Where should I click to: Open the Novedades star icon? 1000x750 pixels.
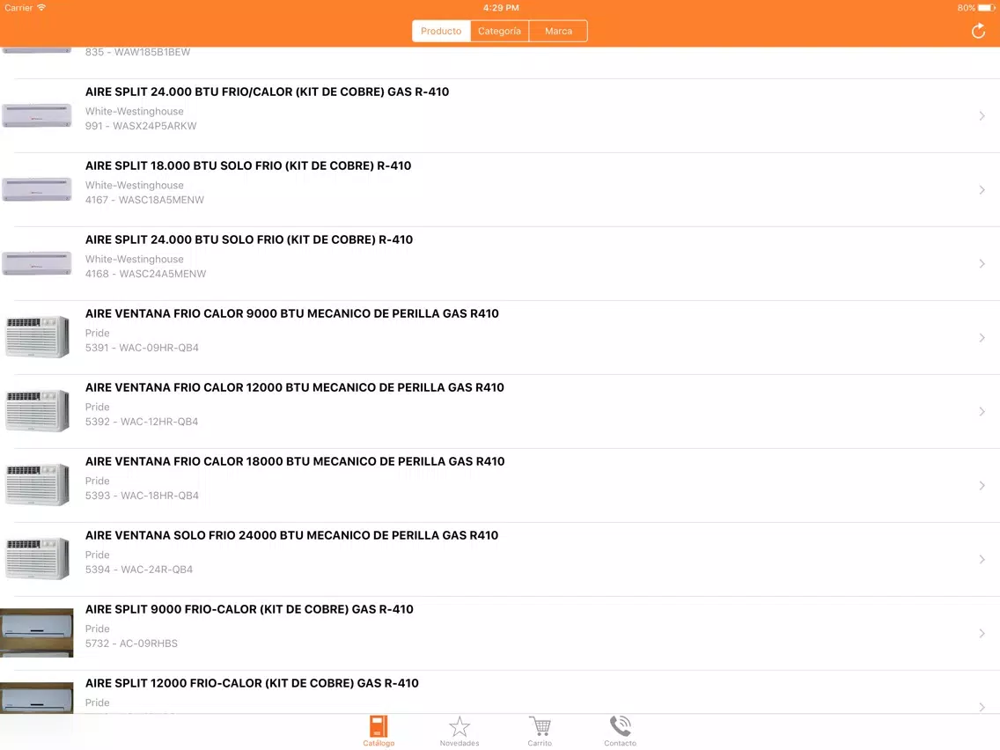(x=460, y=726)
